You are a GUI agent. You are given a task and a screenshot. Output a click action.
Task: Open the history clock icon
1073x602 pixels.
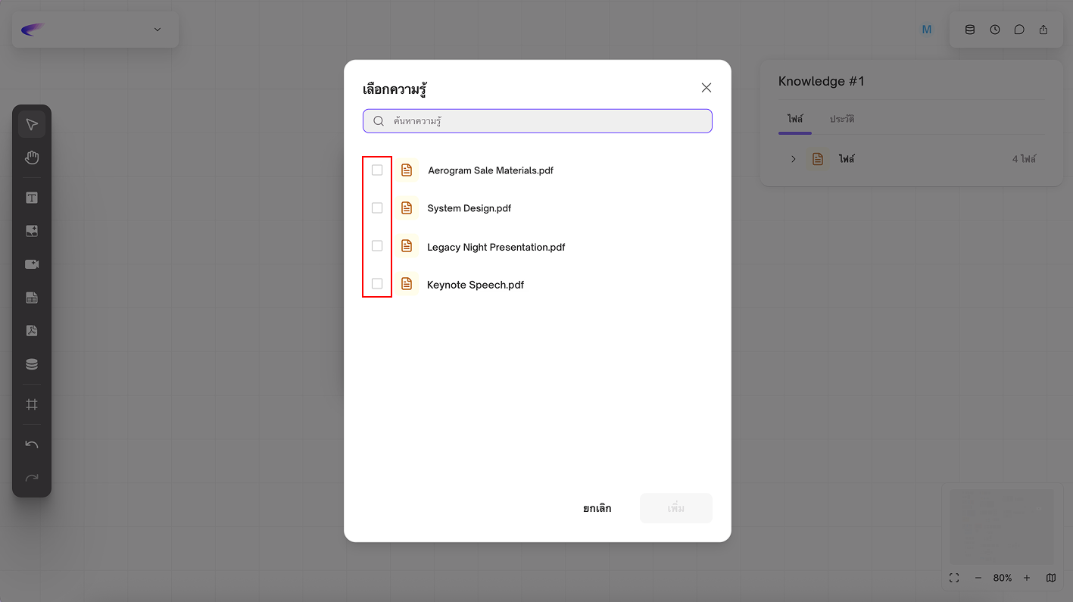click(994, 30)
